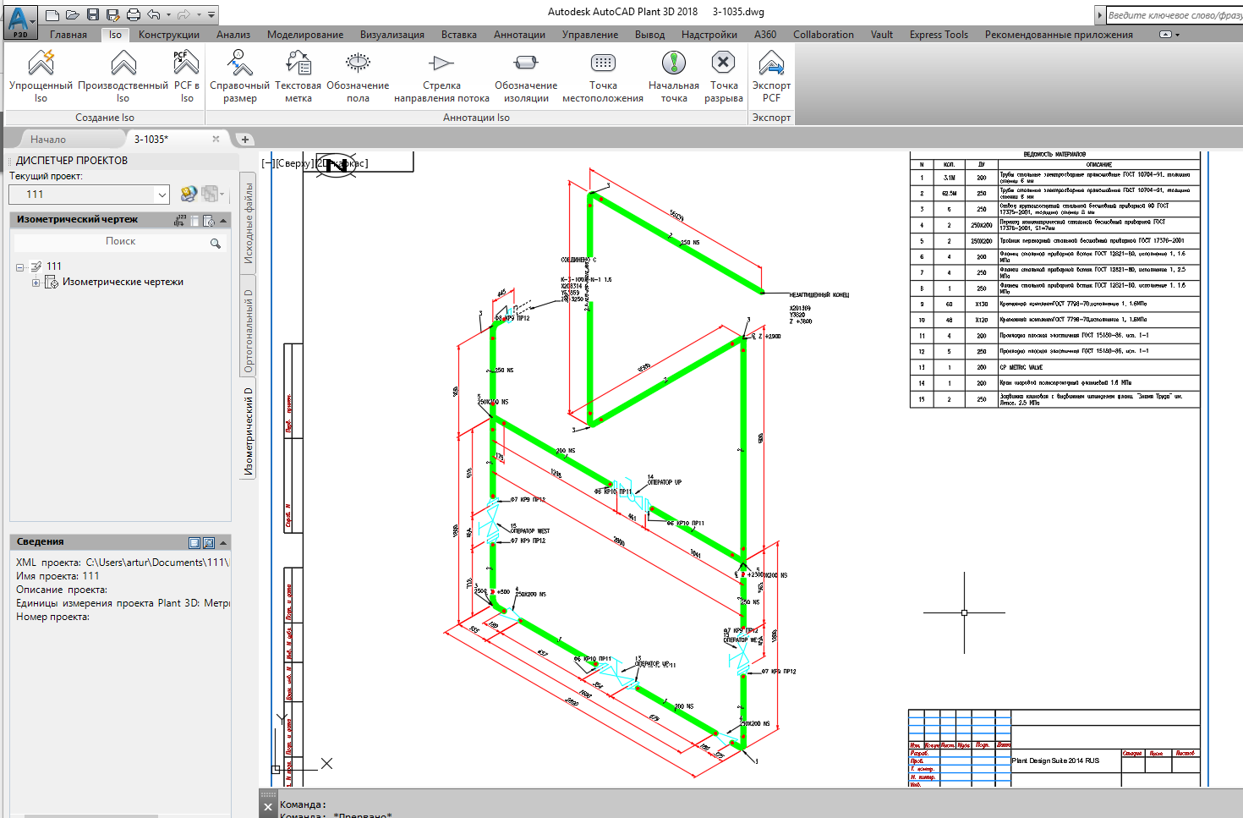Open the Collaboration ribbon tab
This screenshot has width=1243, height=818.
tap(824, 35)
